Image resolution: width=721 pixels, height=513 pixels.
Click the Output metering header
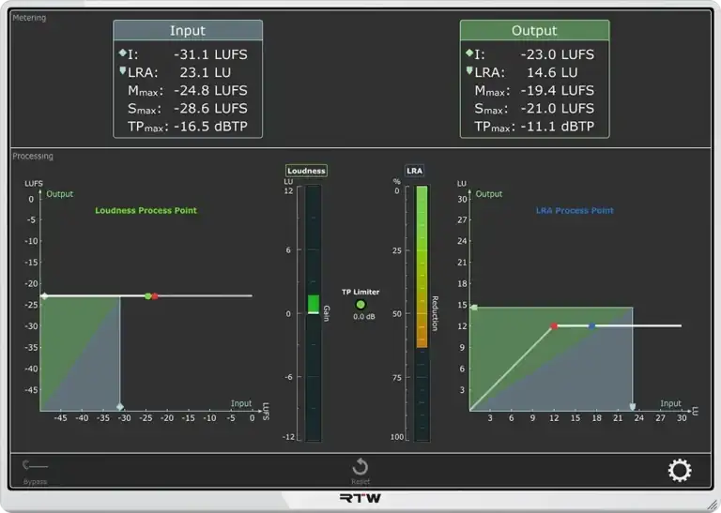534,30
